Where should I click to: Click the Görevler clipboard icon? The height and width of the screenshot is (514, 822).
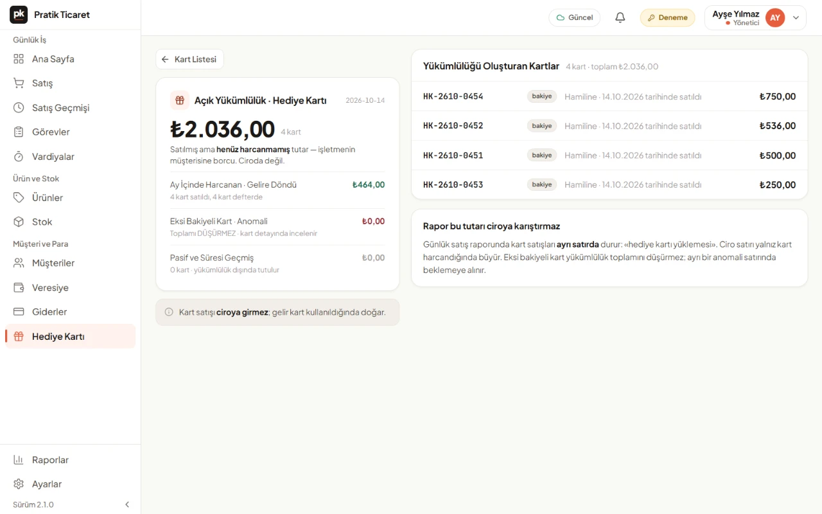click(19, 132)
